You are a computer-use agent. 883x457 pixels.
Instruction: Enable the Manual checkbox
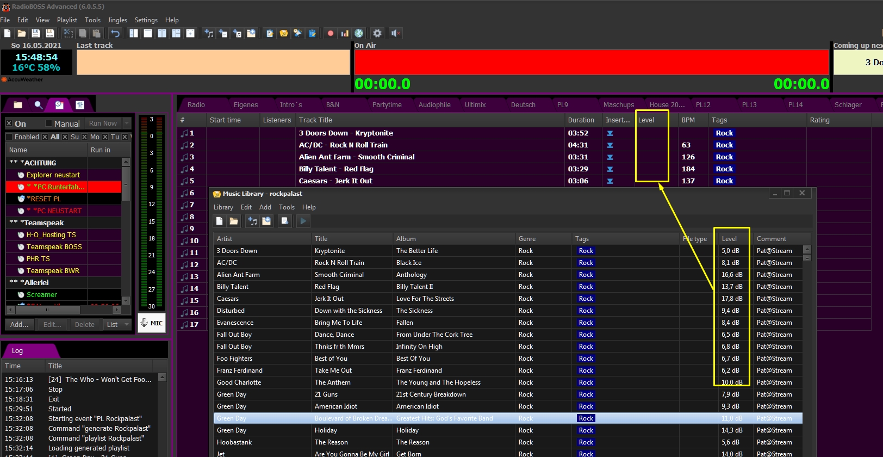(48, 123)
